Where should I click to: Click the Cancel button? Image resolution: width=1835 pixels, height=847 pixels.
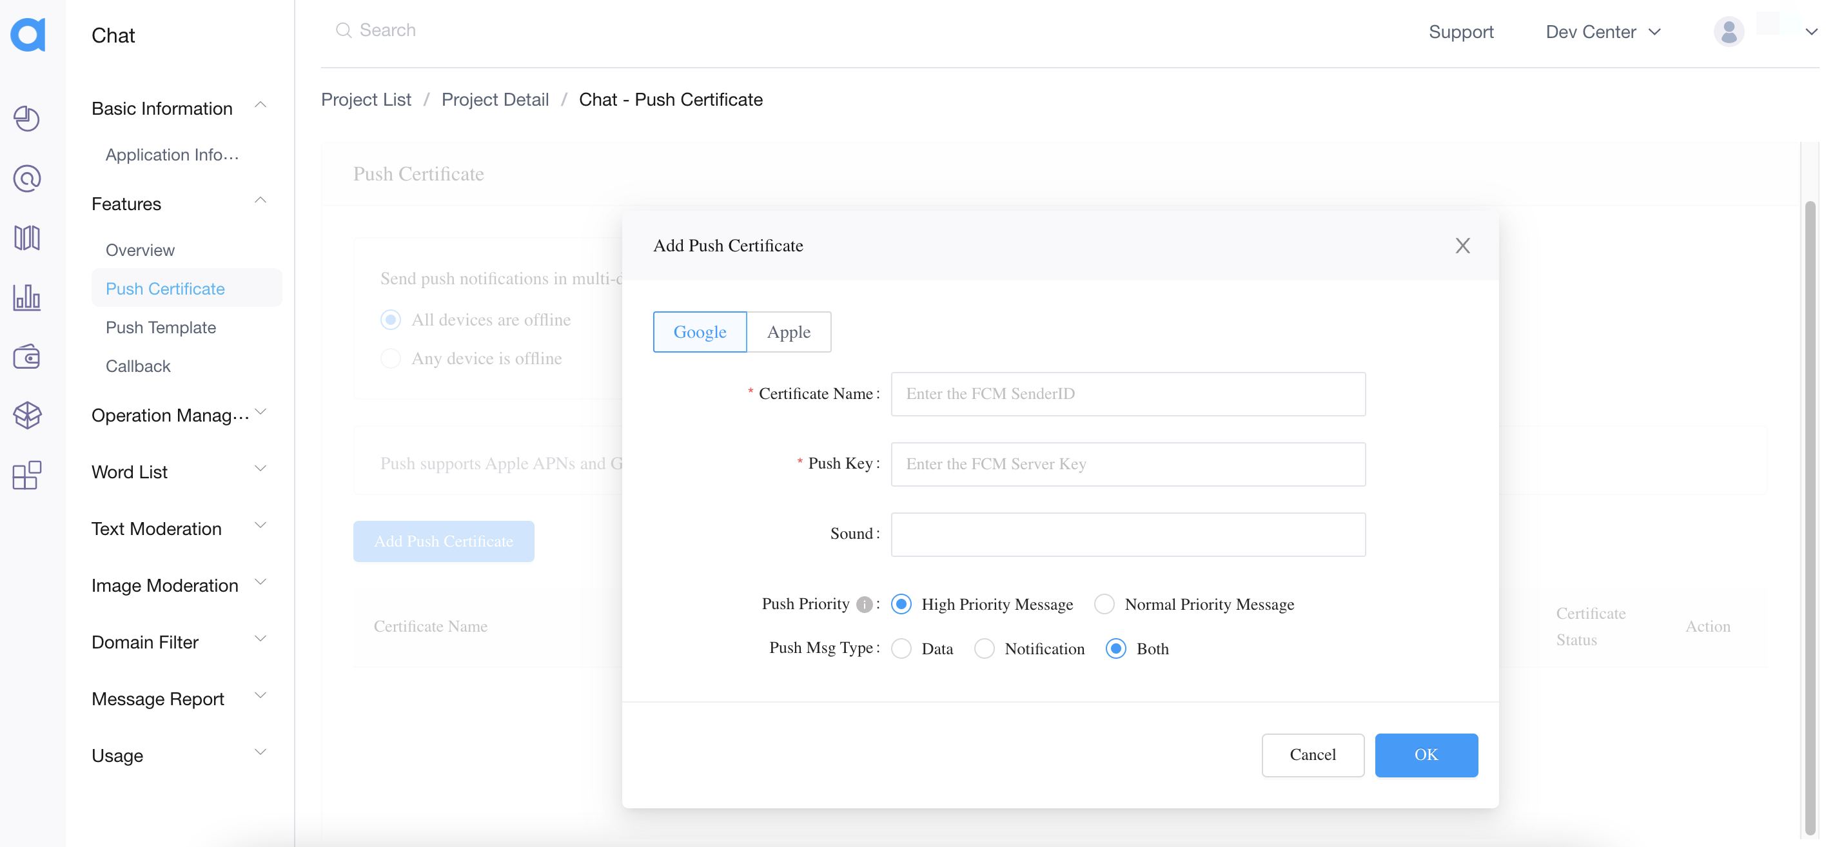1312,755
